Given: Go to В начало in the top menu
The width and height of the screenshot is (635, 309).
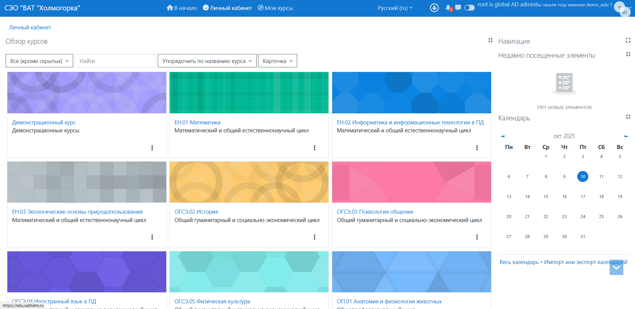Looking at the screenshot, I should point(182,8).
